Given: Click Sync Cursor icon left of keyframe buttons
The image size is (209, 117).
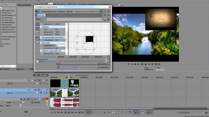Looking at the screenshot, I should (x=58, y=68).
